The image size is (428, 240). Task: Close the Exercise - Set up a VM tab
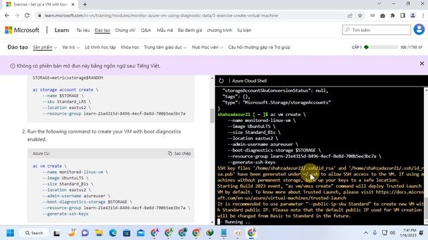pos(73,5)
